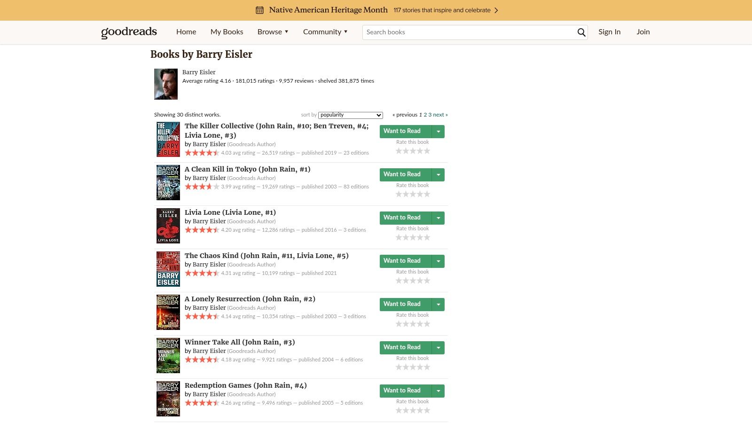Rate The Killer Collective five stars

pos(427,150)
